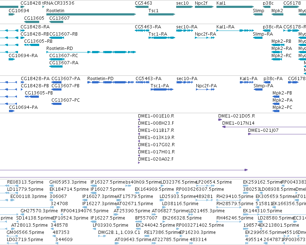Select the CG10694-PA protein bar
This screenshot has height=245, width=306.
(12, 111)
